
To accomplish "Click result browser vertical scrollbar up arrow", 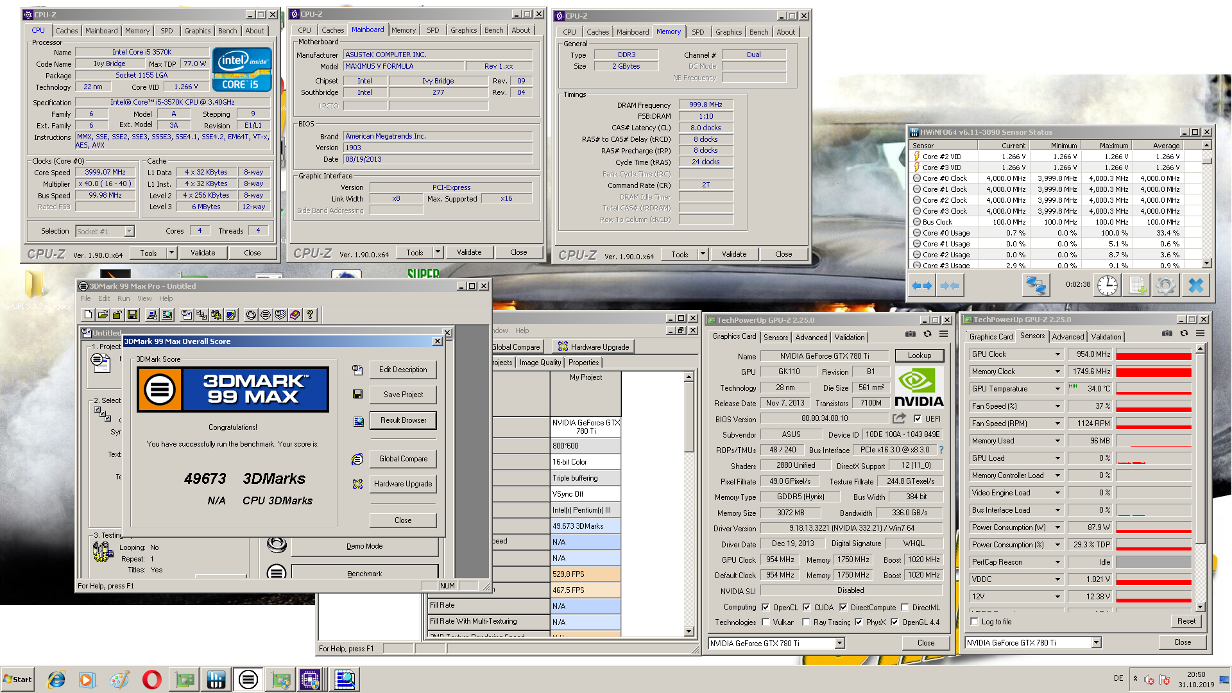I will click(689, 377).
